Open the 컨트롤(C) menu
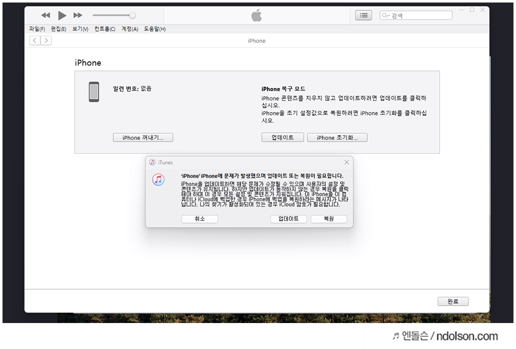This screenshot has height=349, width=516. tap(105, 29)
